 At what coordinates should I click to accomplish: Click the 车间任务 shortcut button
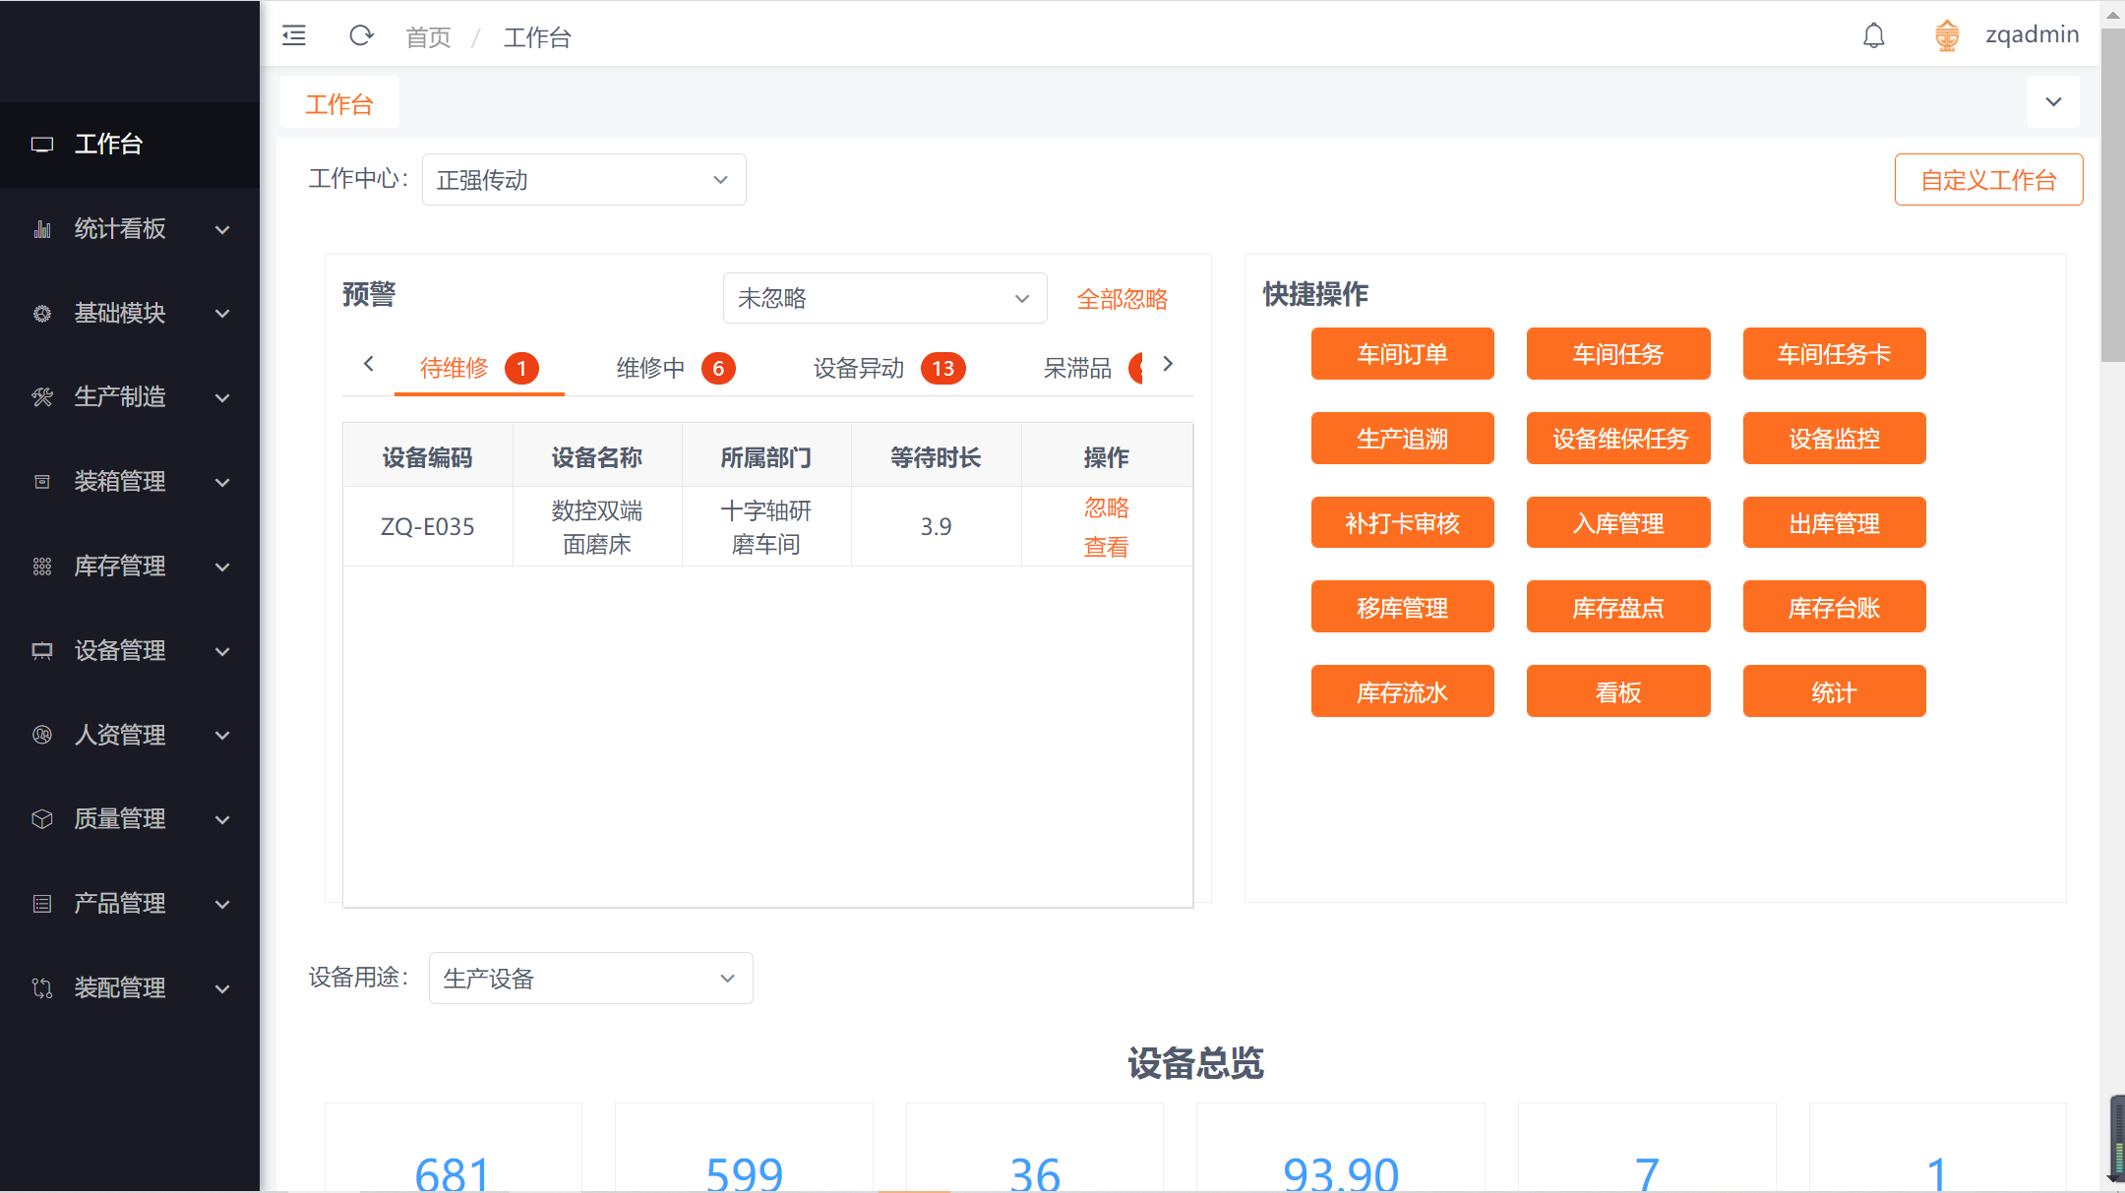point(1618,354)
